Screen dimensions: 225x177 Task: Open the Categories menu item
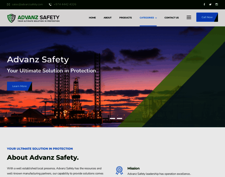click(x=147, y=18)
